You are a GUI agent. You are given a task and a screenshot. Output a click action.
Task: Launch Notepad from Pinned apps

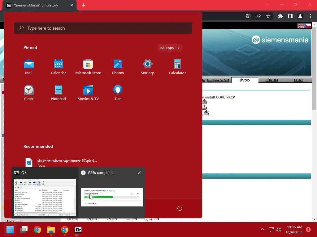59,93
